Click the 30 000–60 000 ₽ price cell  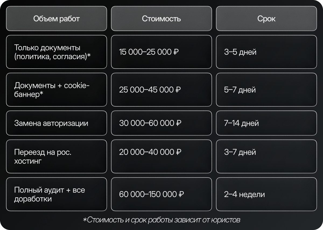161,123
